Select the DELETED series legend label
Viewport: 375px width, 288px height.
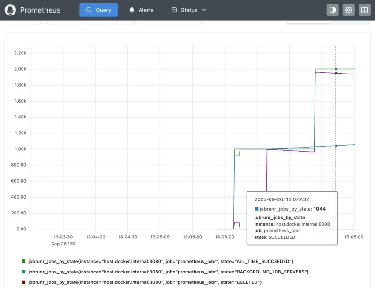[x=145, y=282]
